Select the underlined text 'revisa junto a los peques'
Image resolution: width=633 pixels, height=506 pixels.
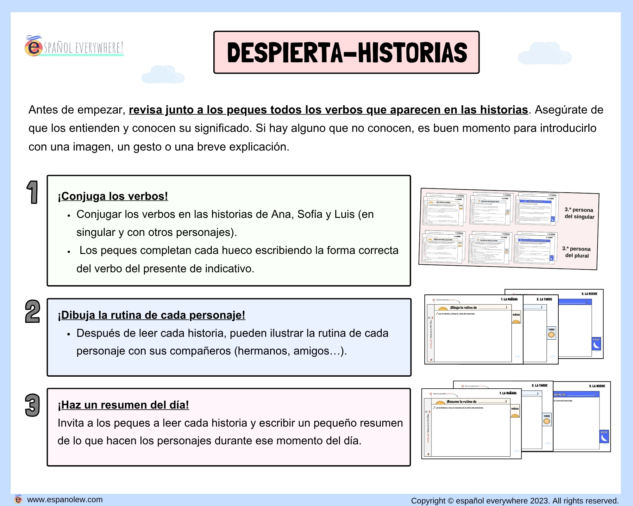198,110
